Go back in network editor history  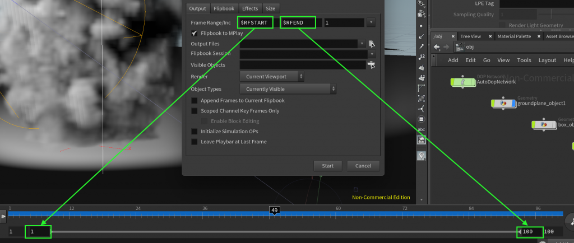tap(436, 47)
